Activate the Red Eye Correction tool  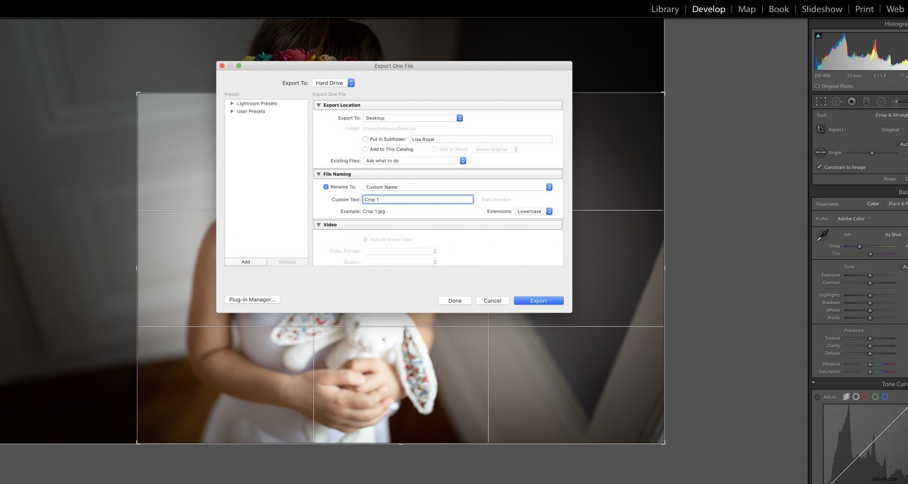pos(852,101)
